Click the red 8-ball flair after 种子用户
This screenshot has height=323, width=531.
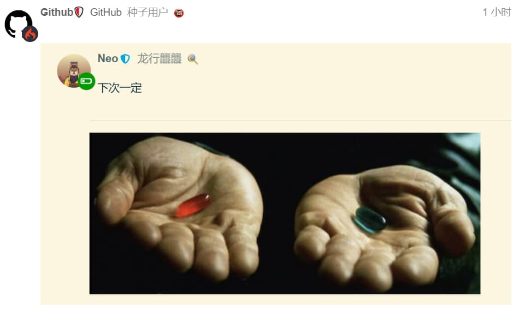(179, 13)
